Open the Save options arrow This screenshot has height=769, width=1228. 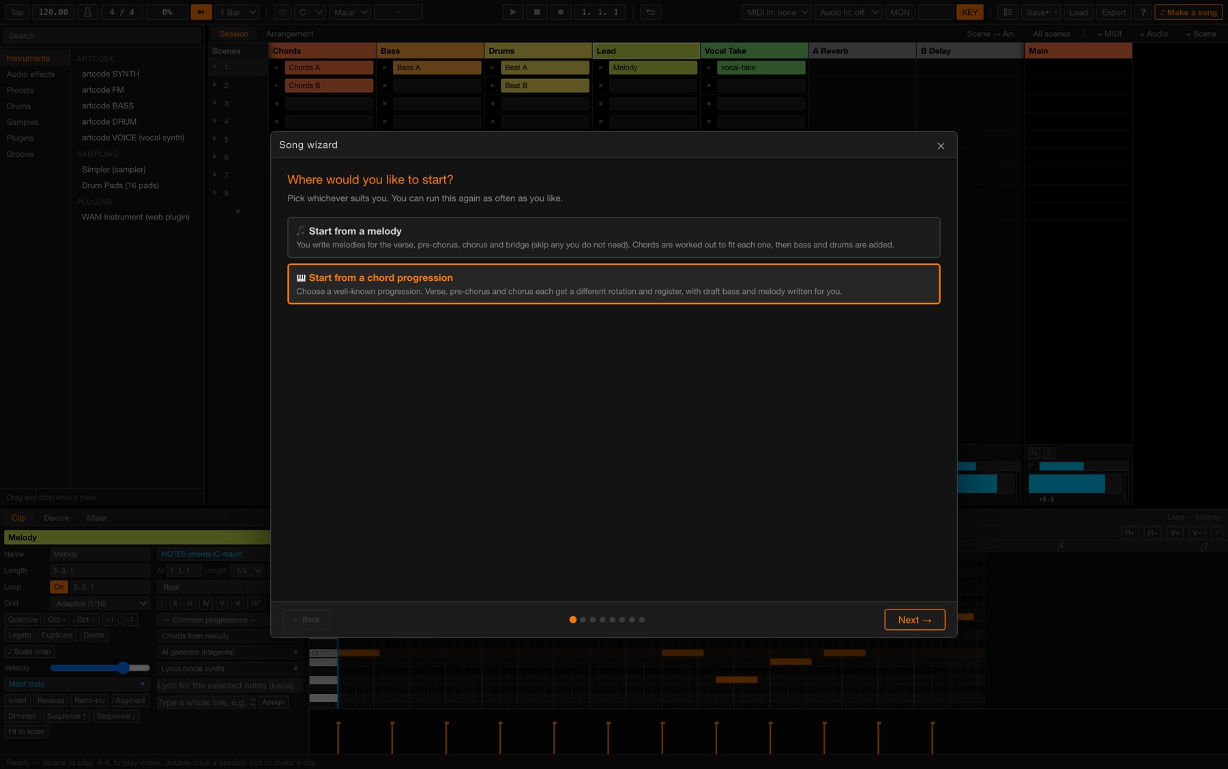(1056, 12)
